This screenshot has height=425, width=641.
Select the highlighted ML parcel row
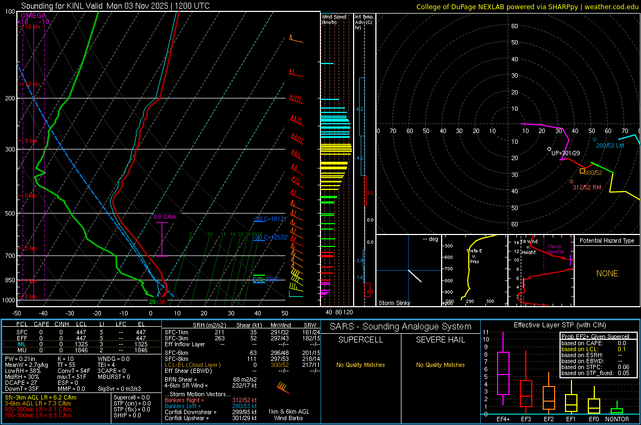81,344
